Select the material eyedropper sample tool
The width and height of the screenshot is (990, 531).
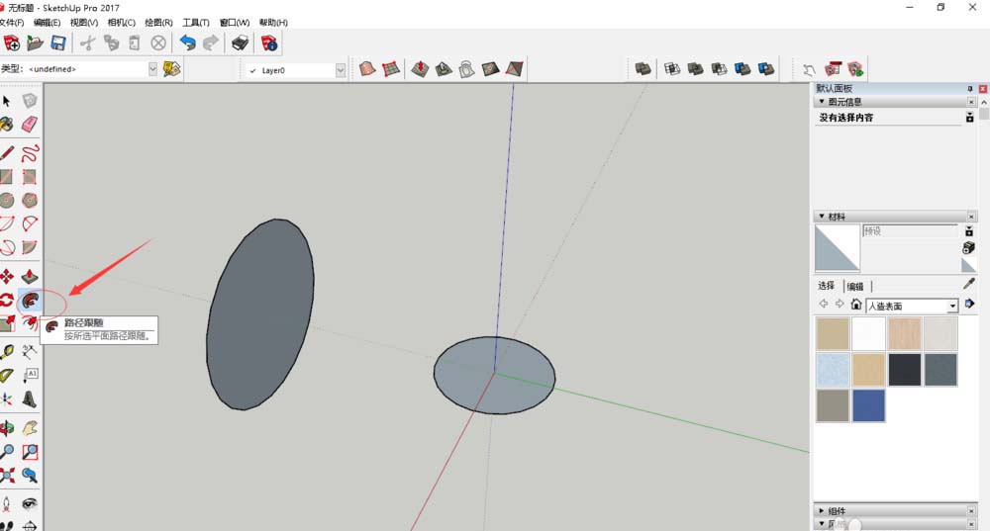[x=969, y=284]
